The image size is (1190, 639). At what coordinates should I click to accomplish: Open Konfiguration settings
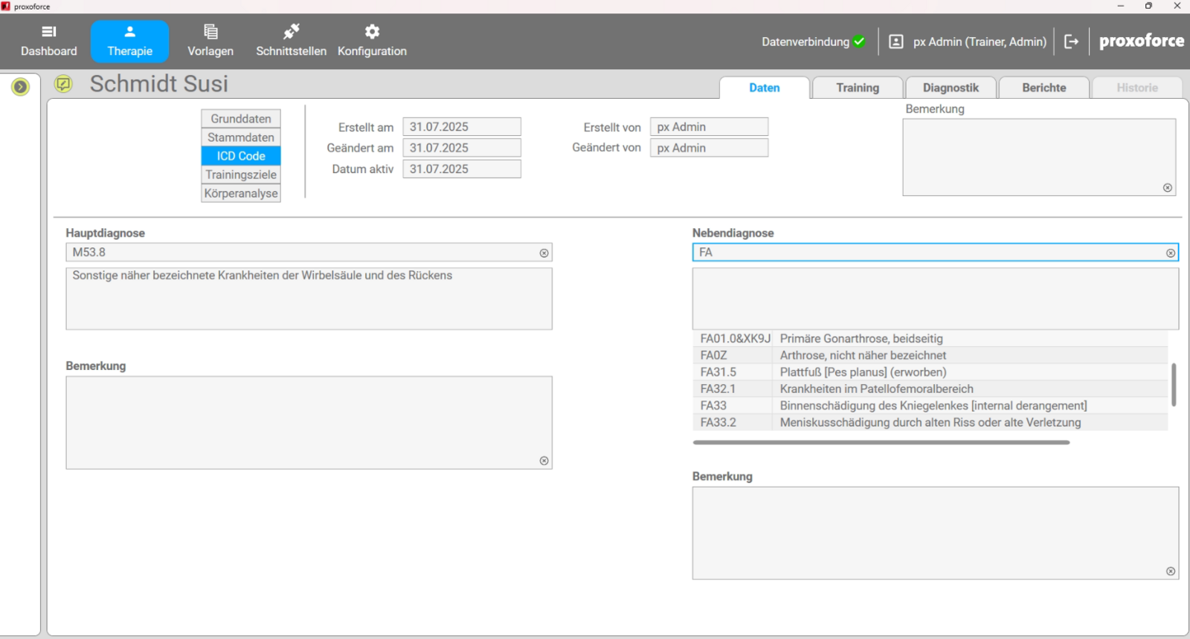pos(372,41)
